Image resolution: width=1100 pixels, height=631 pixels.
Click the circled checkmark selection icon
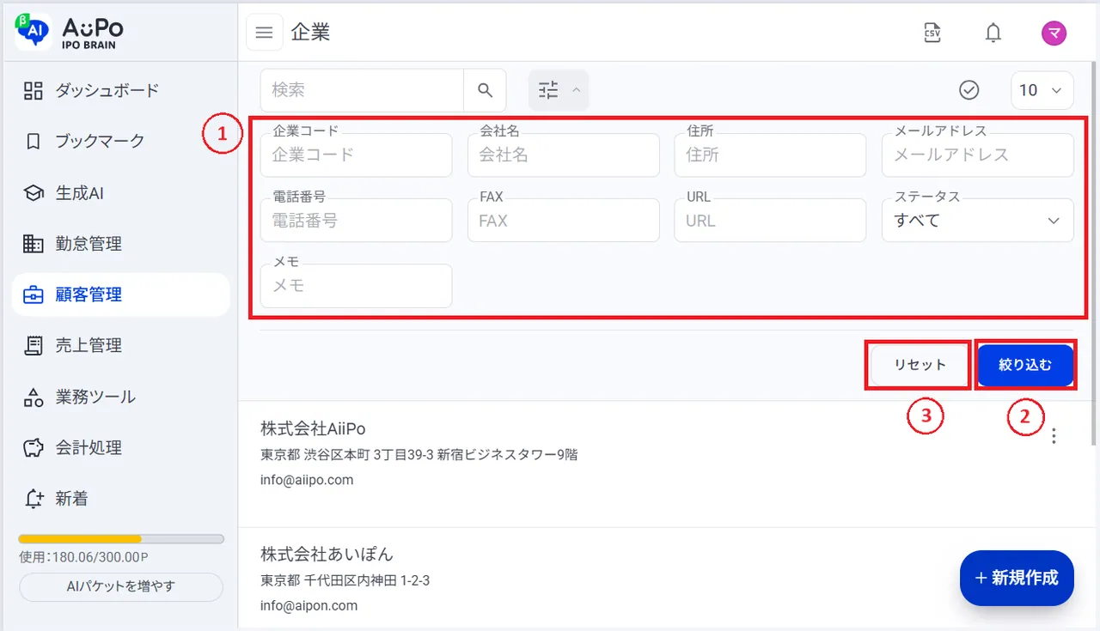pos(969,90)
